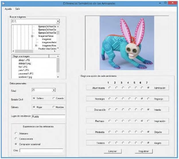179x159 pixels.
Task: Expand the ImagenesVarias folder node
Action: (32, 36)
